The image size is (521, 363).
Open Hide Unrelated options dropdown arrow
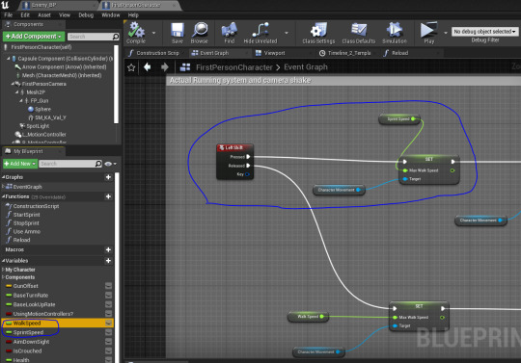pos(287,33)
